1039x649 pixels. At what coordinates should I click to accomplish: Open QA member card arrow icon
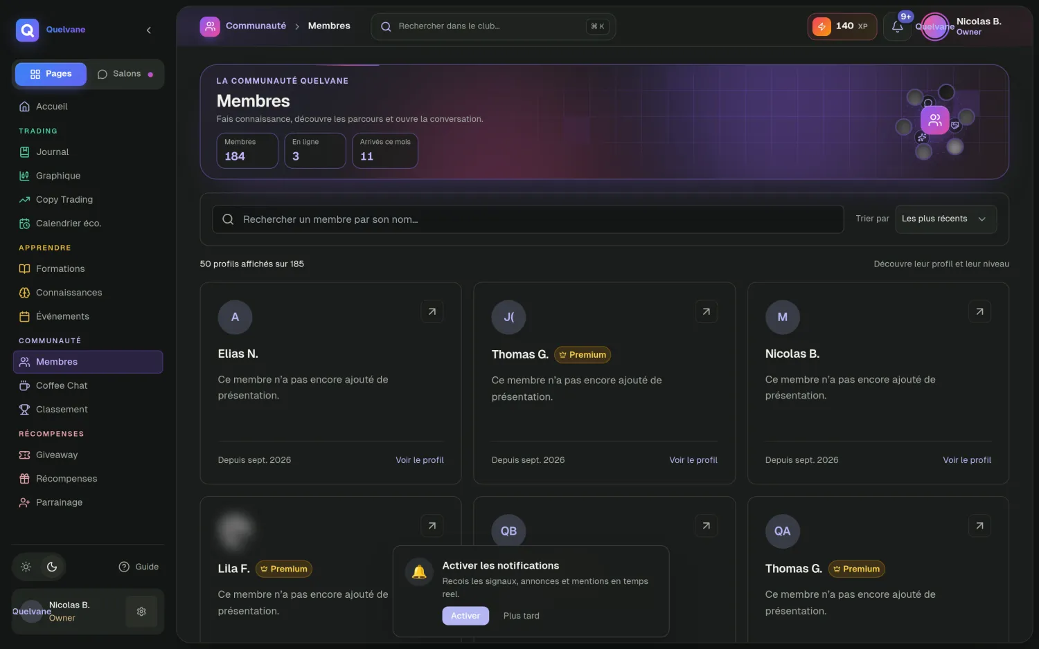click(979, 526)
